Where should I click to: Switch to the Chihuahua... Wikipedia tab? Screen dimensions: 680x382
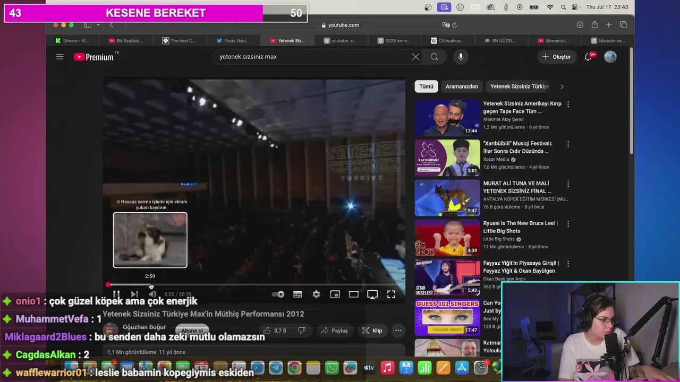pyautogui.click(x=447, y=41)
